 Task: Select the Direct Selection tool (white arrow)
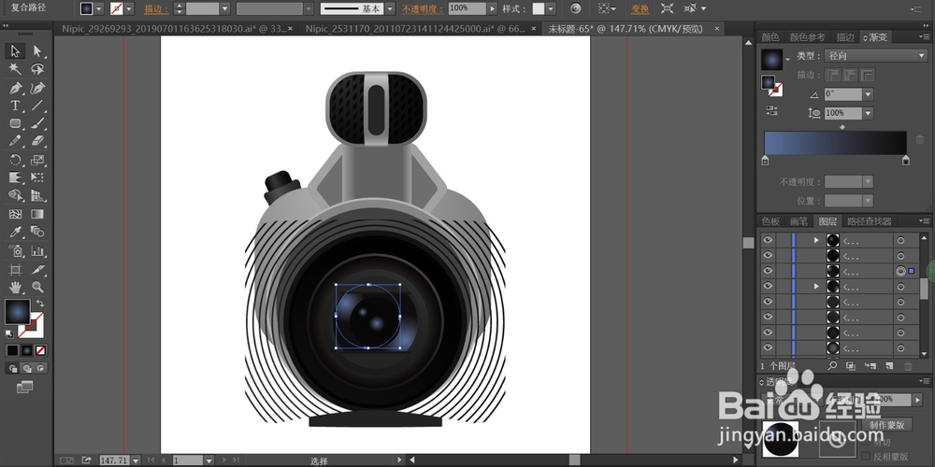point(37,51)
